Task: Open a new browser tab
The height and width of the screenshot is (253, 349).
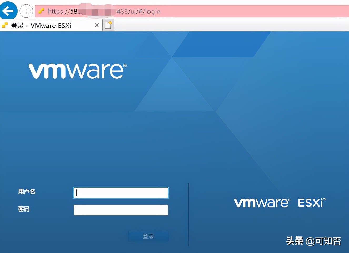Action: tap(108, 25)
